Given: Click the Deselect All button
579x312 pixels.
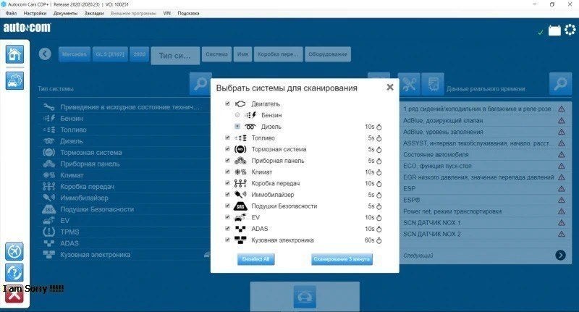Looking at the screenshot, I should [x=255, y=259].
